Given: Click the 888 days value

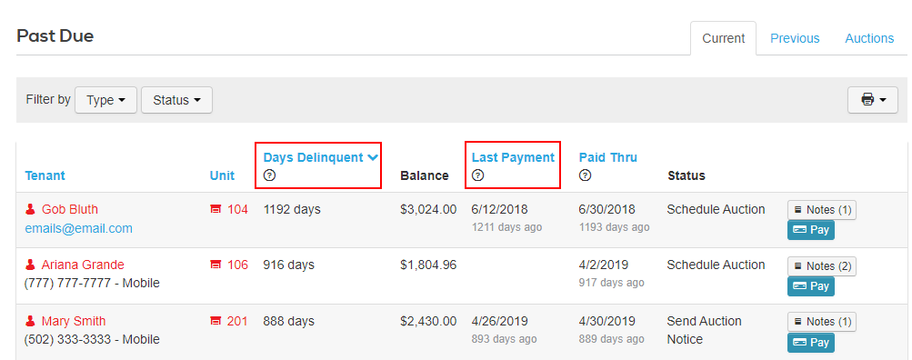Looking at the screenshot, I should [x=288, y=321].
